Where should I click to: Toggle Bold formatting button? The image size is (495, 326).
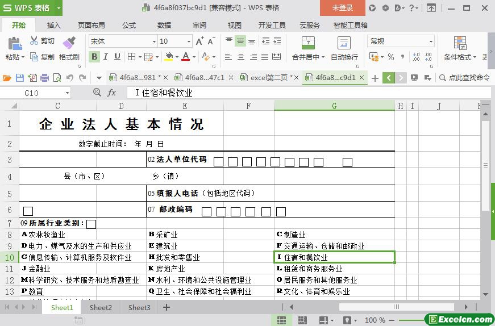coord(94,57)
